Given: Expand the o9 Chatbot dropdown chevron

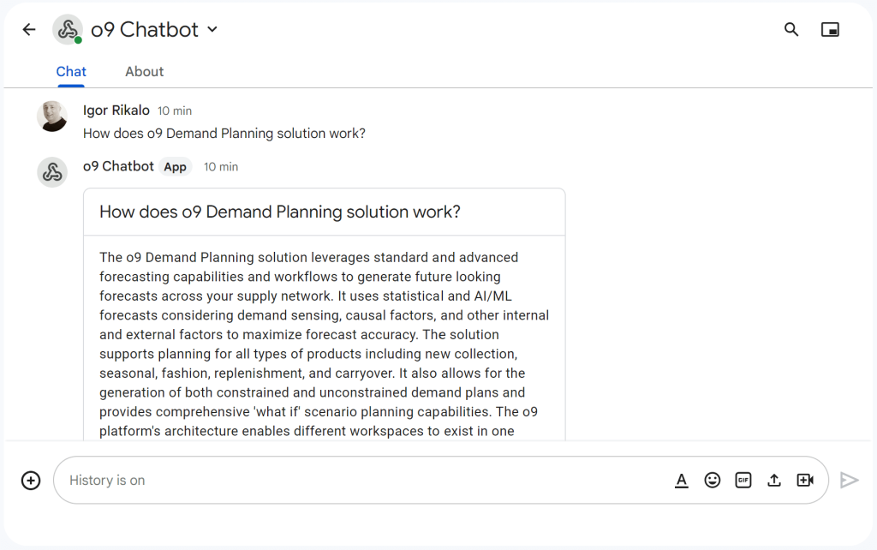Looking at the screenshot, I should tap(212, 30).
